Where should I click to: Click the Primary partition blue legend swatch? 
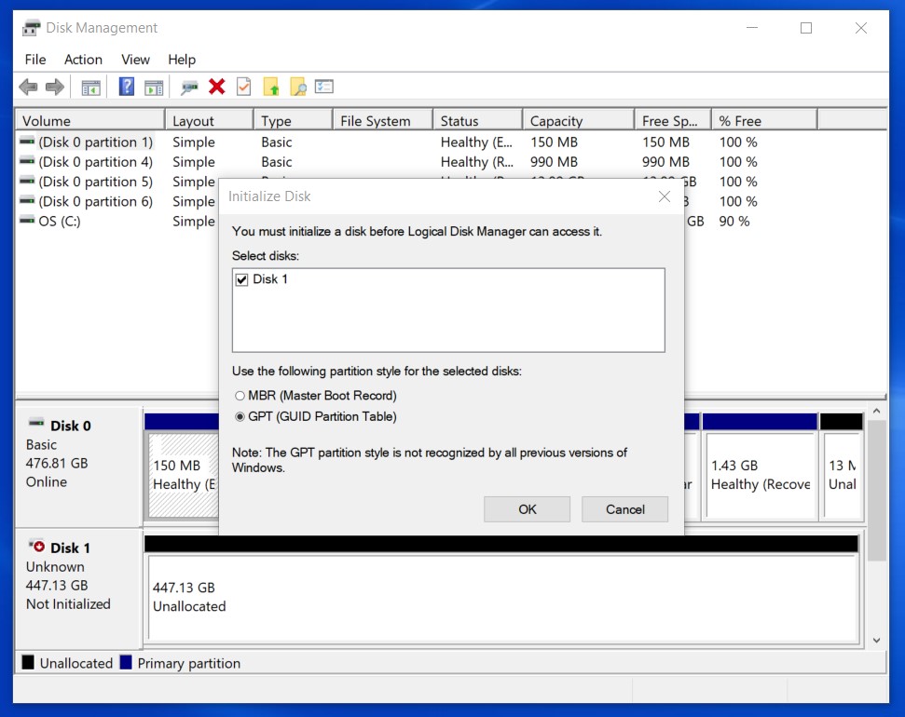point(127,663)
